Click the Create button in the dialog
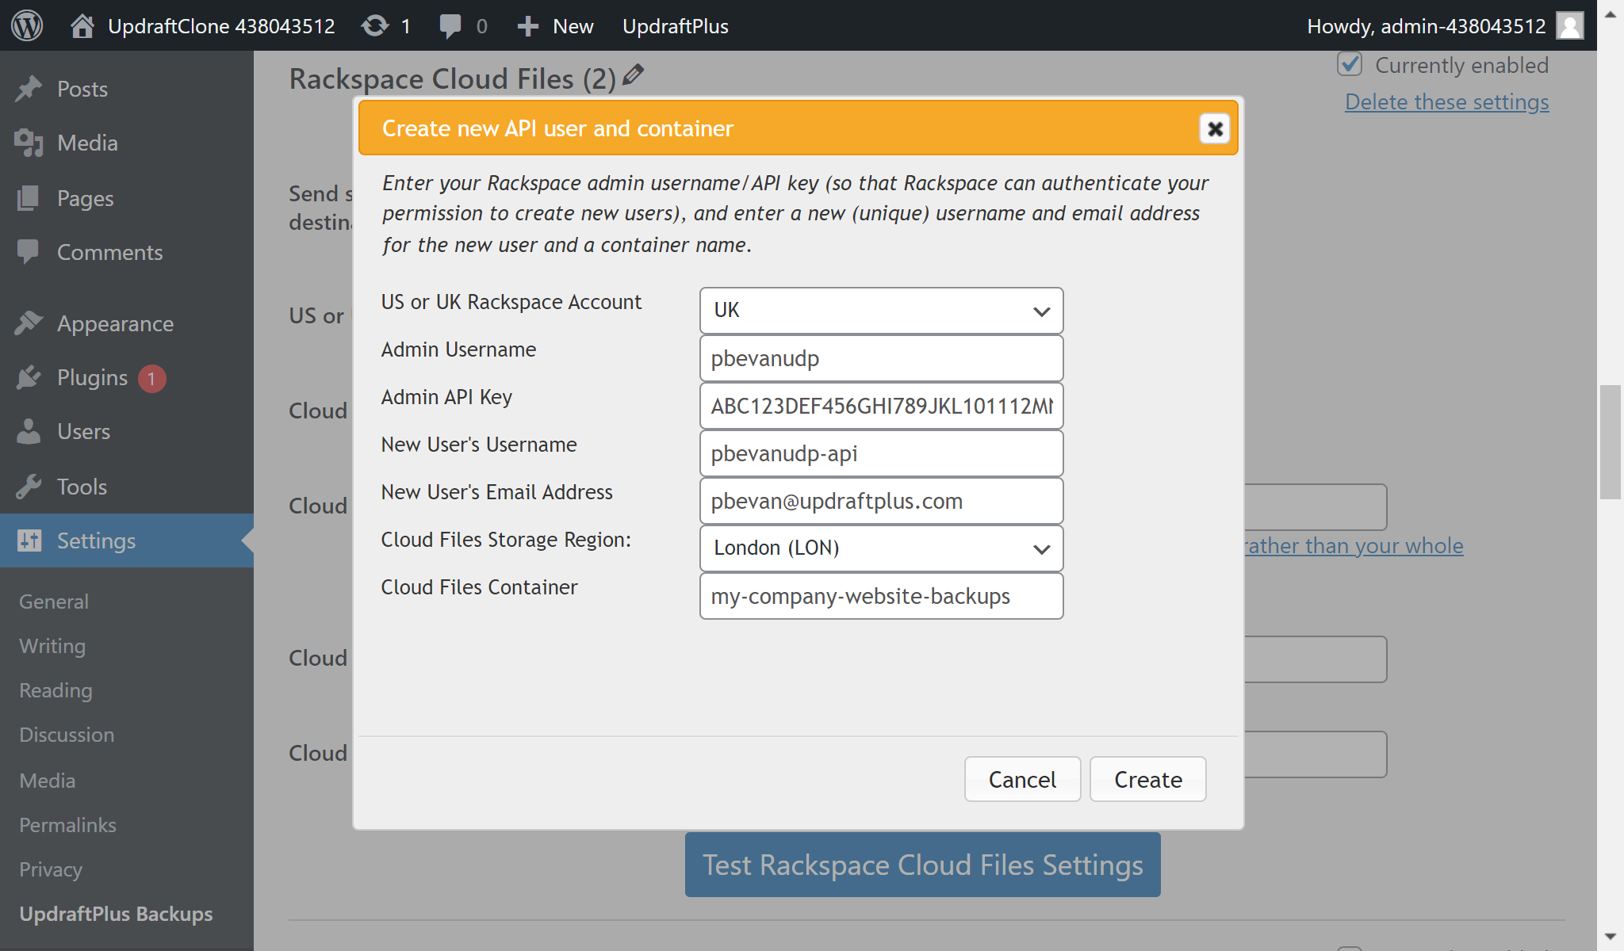Screen dimensions: 1624x951 tap(1147, 779)
